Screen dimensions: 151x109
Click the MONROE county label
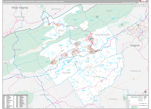56,9
